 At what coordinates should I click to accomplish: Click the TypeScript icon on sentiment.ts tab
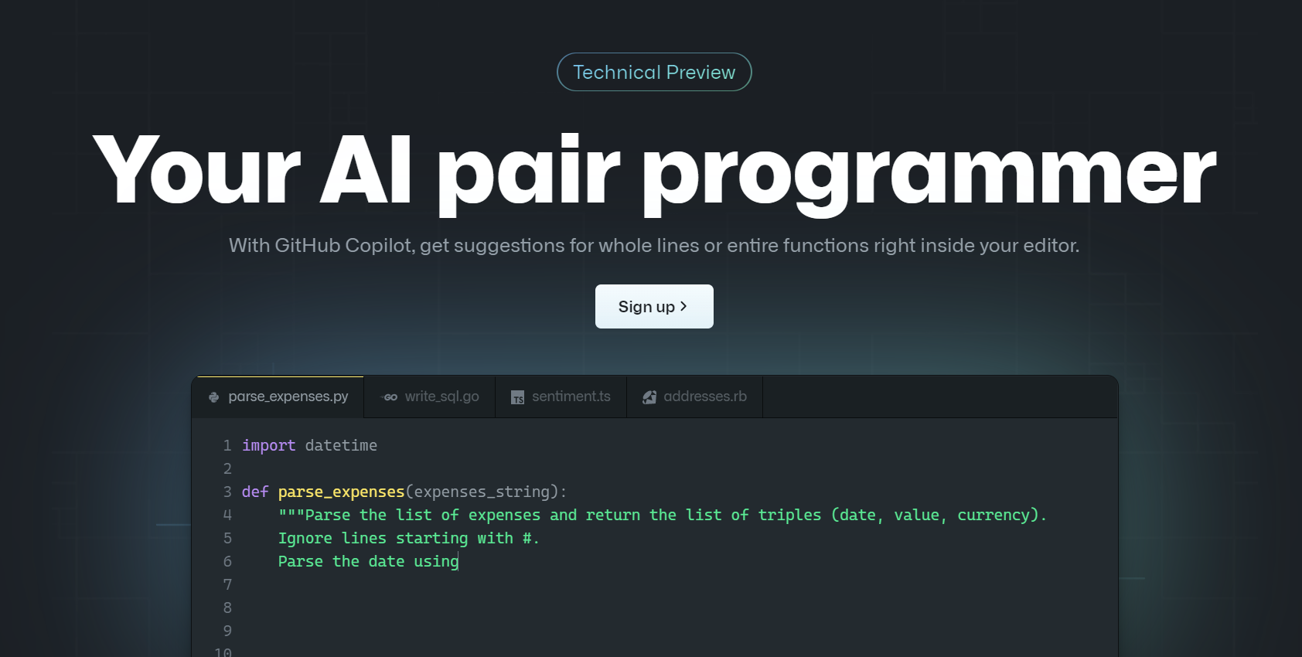pos(518,397)
